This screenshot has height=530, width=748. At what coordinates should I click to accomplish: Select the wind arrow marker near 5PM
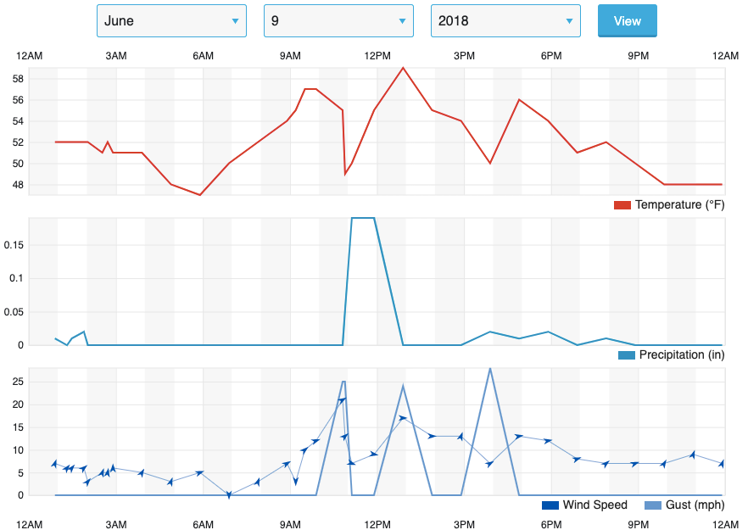coord(519,437)
